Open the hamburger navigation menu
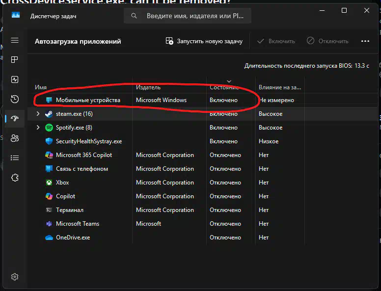Screen dimensions: 381x291 tap(15, 40)
